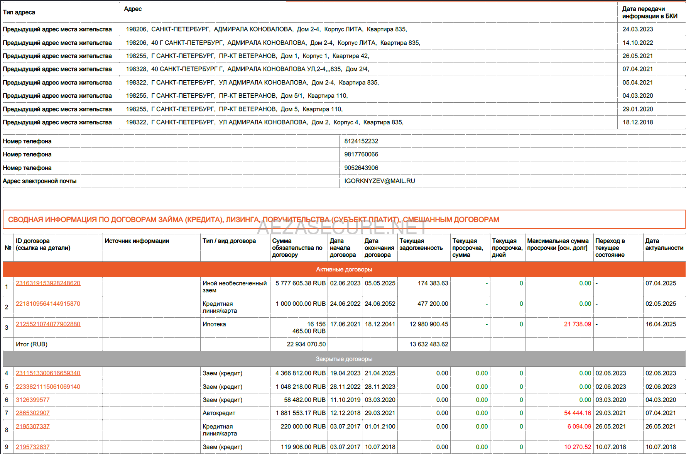Select address with Дом 5/1, Квартира 110
This screenshot has width=686, height=454.
(237, 96)
